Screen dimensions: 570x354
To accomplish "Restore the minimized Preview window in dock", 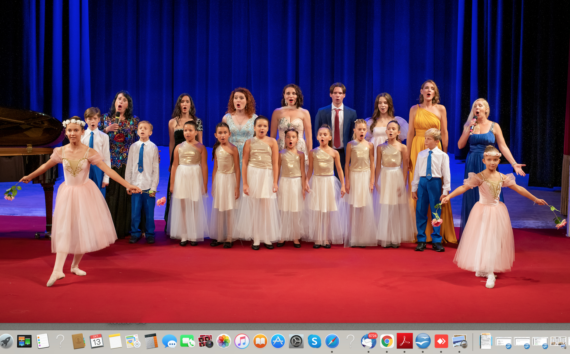I will pyautogui.click(x=558, y=342).
